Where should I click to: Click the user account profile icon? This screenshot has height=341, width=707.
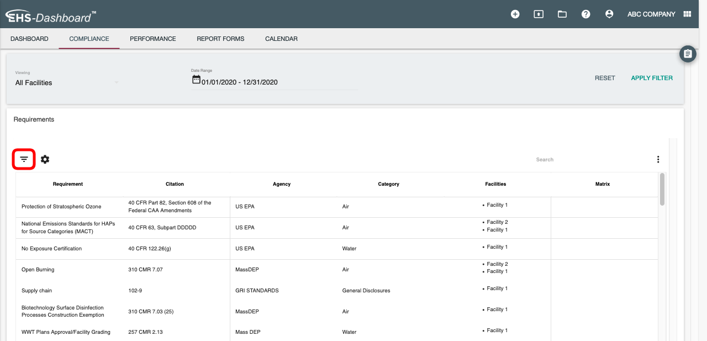(x=609, y=14)
